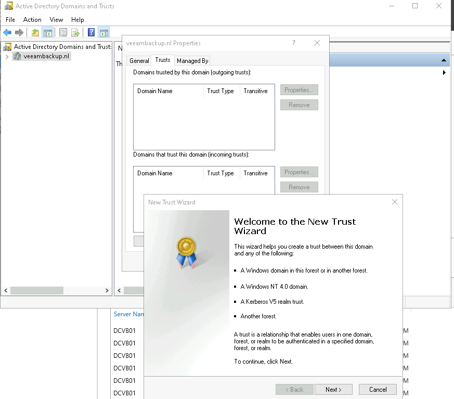
Task: Open the Properties toolbar icon
Action: pyautogui.click(x=63, y=33)
